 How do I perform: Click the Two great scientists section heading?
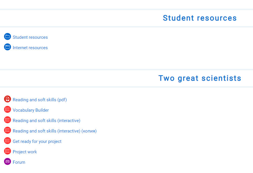200,78
